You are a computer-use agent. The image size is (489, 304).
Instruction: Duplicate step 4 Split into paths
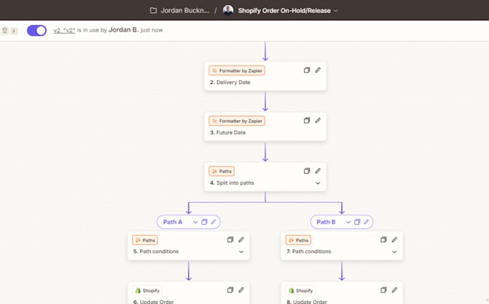coord(307,171)
